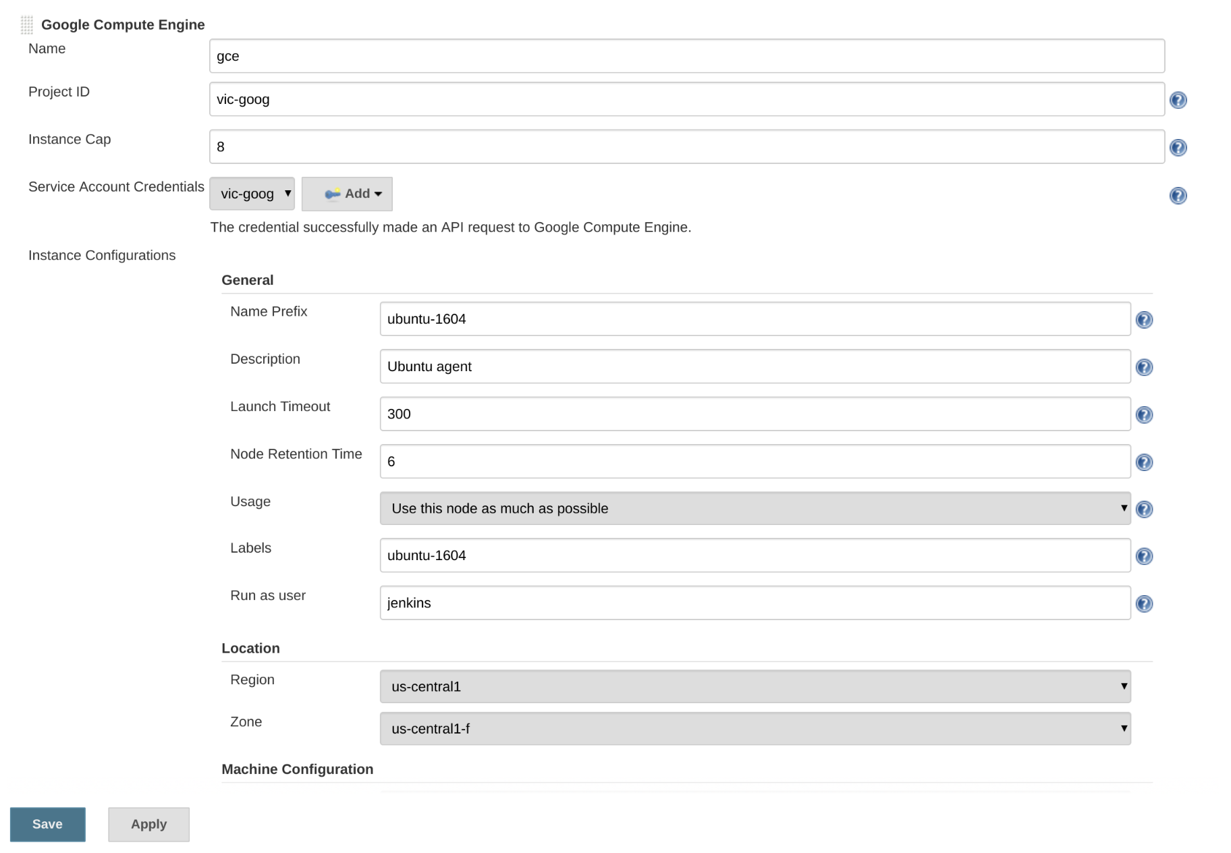Grab the Google Compute Engine drag handle

[x=26, y=25]
